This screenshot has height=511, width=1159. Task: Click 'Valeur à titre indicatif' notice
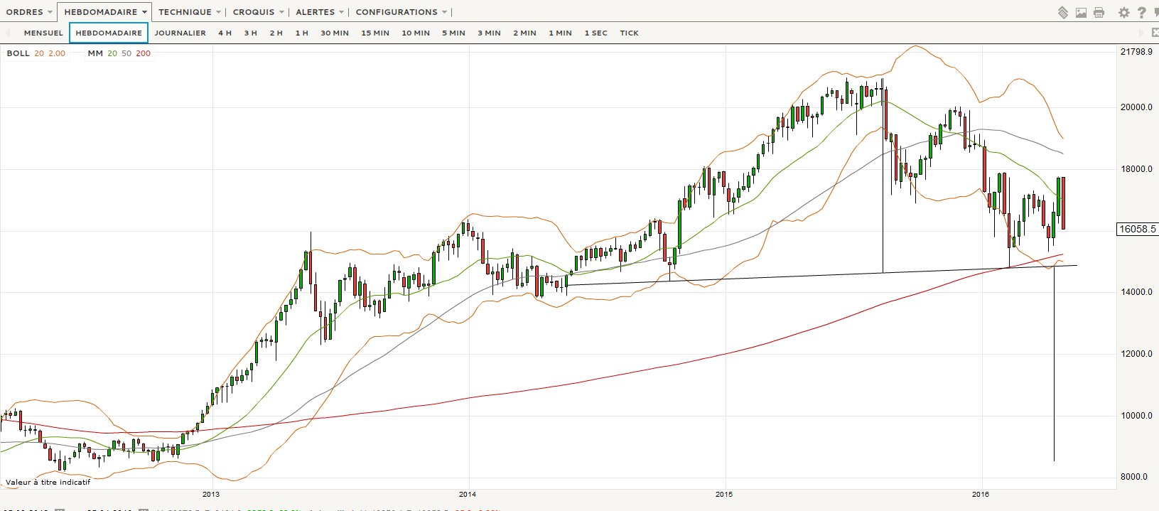[48, 482]
